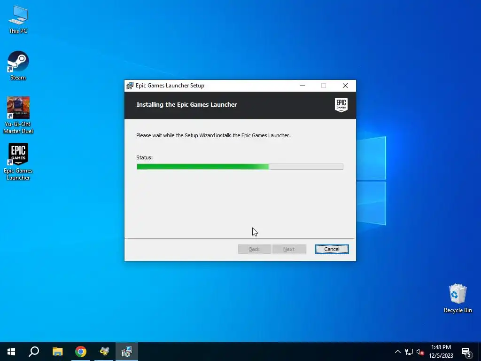Minimize the Epic Games Launcher Setup window

click(x=303, y=86)
